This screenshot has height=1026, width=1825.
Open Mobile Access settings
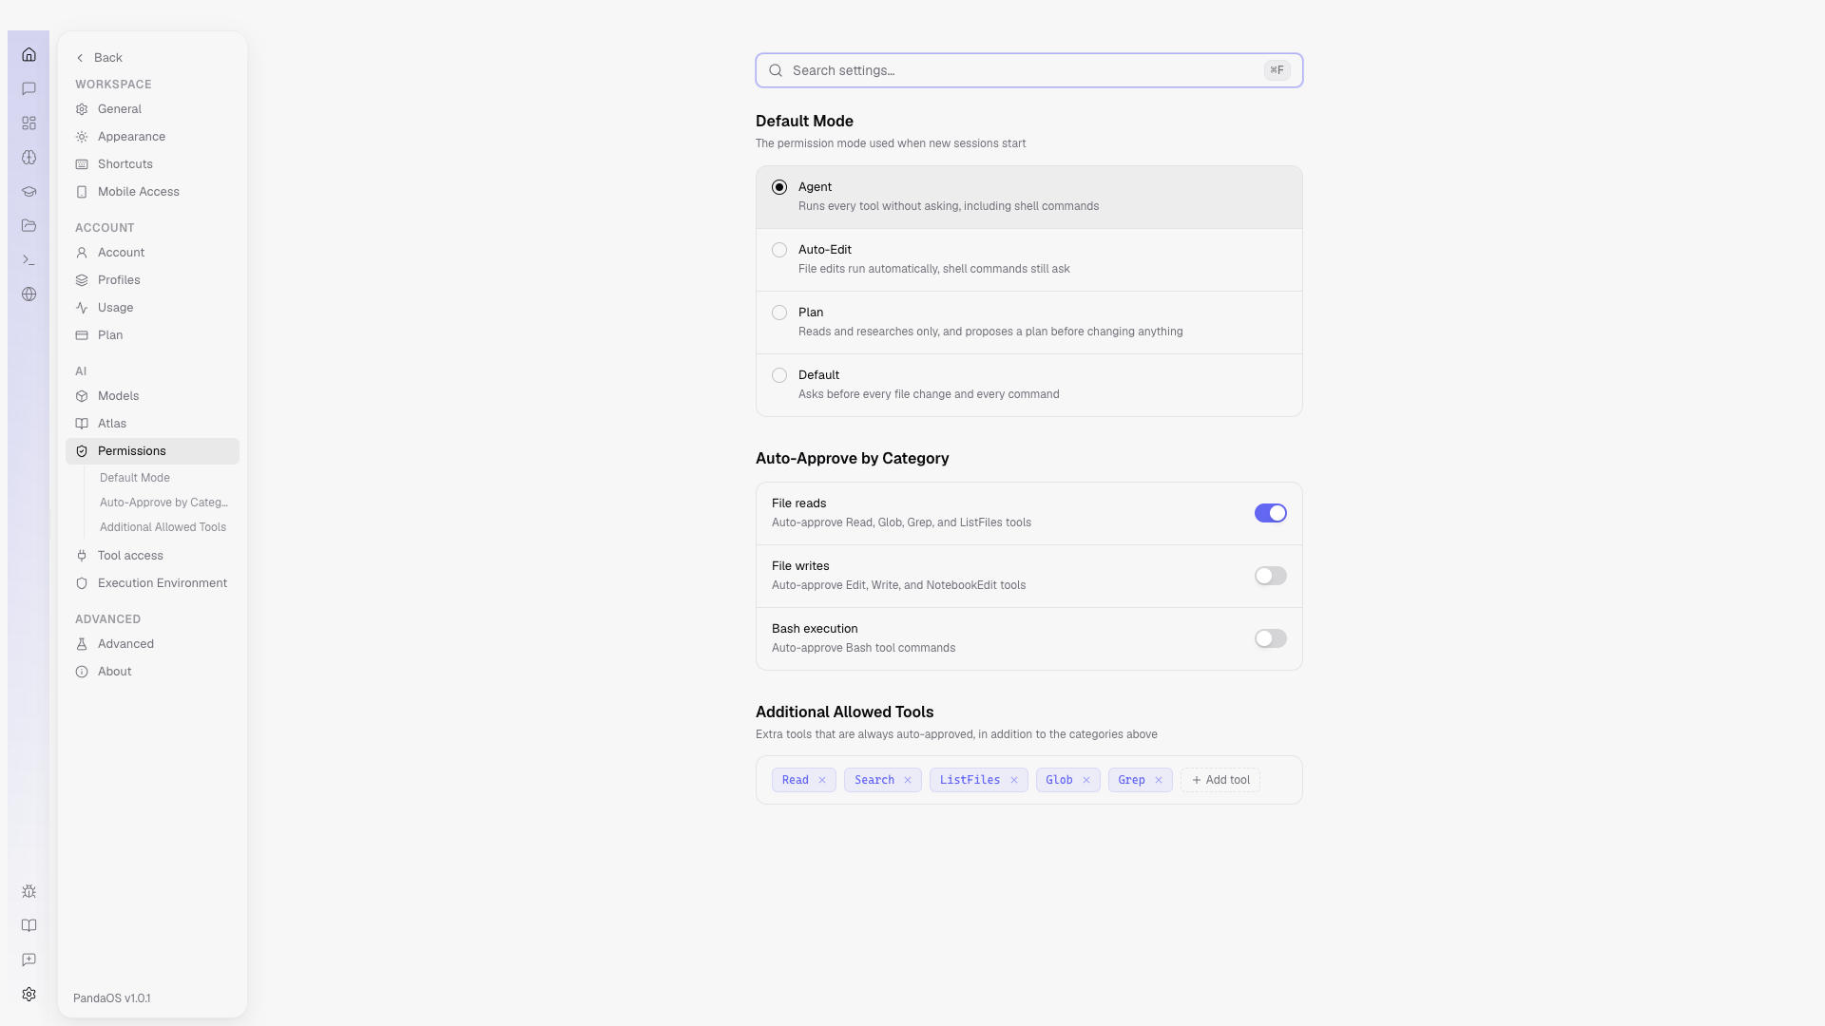(152, 192)
